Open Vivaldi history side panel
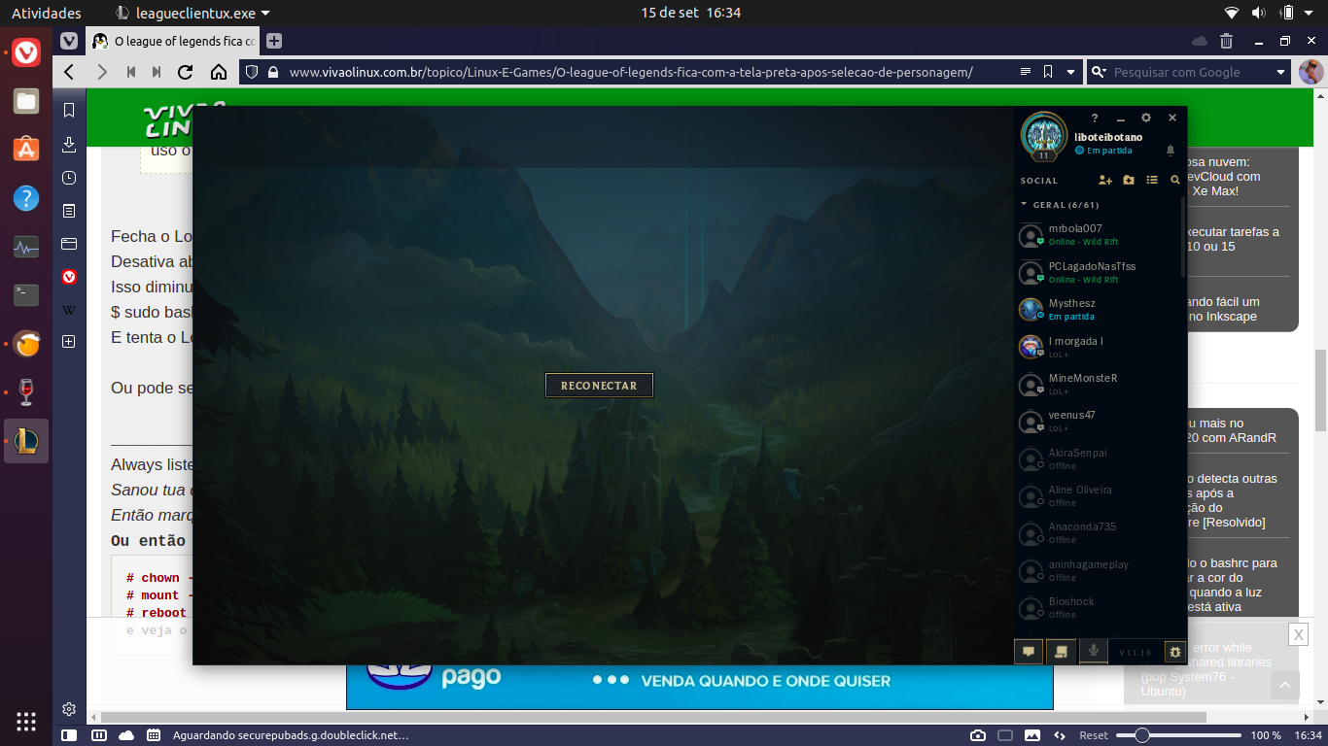The image size is (1328, 746). click(69, 178)
